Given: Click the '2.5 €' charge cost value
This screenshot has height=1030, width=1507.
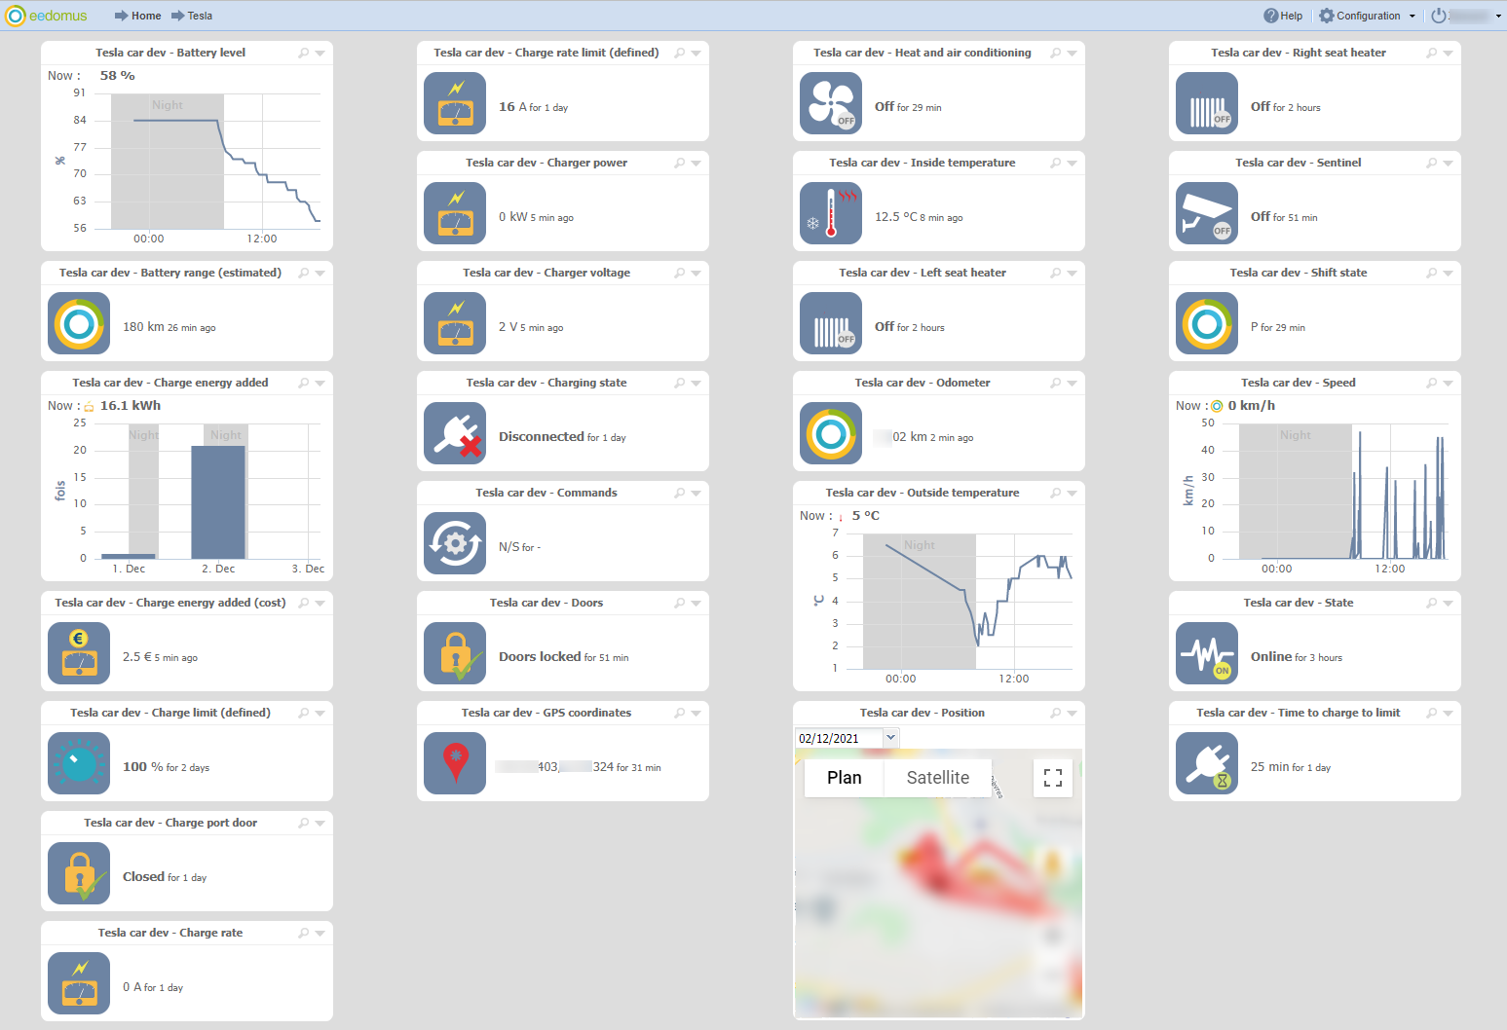Looking at the screenshot, I should point(137,657).
